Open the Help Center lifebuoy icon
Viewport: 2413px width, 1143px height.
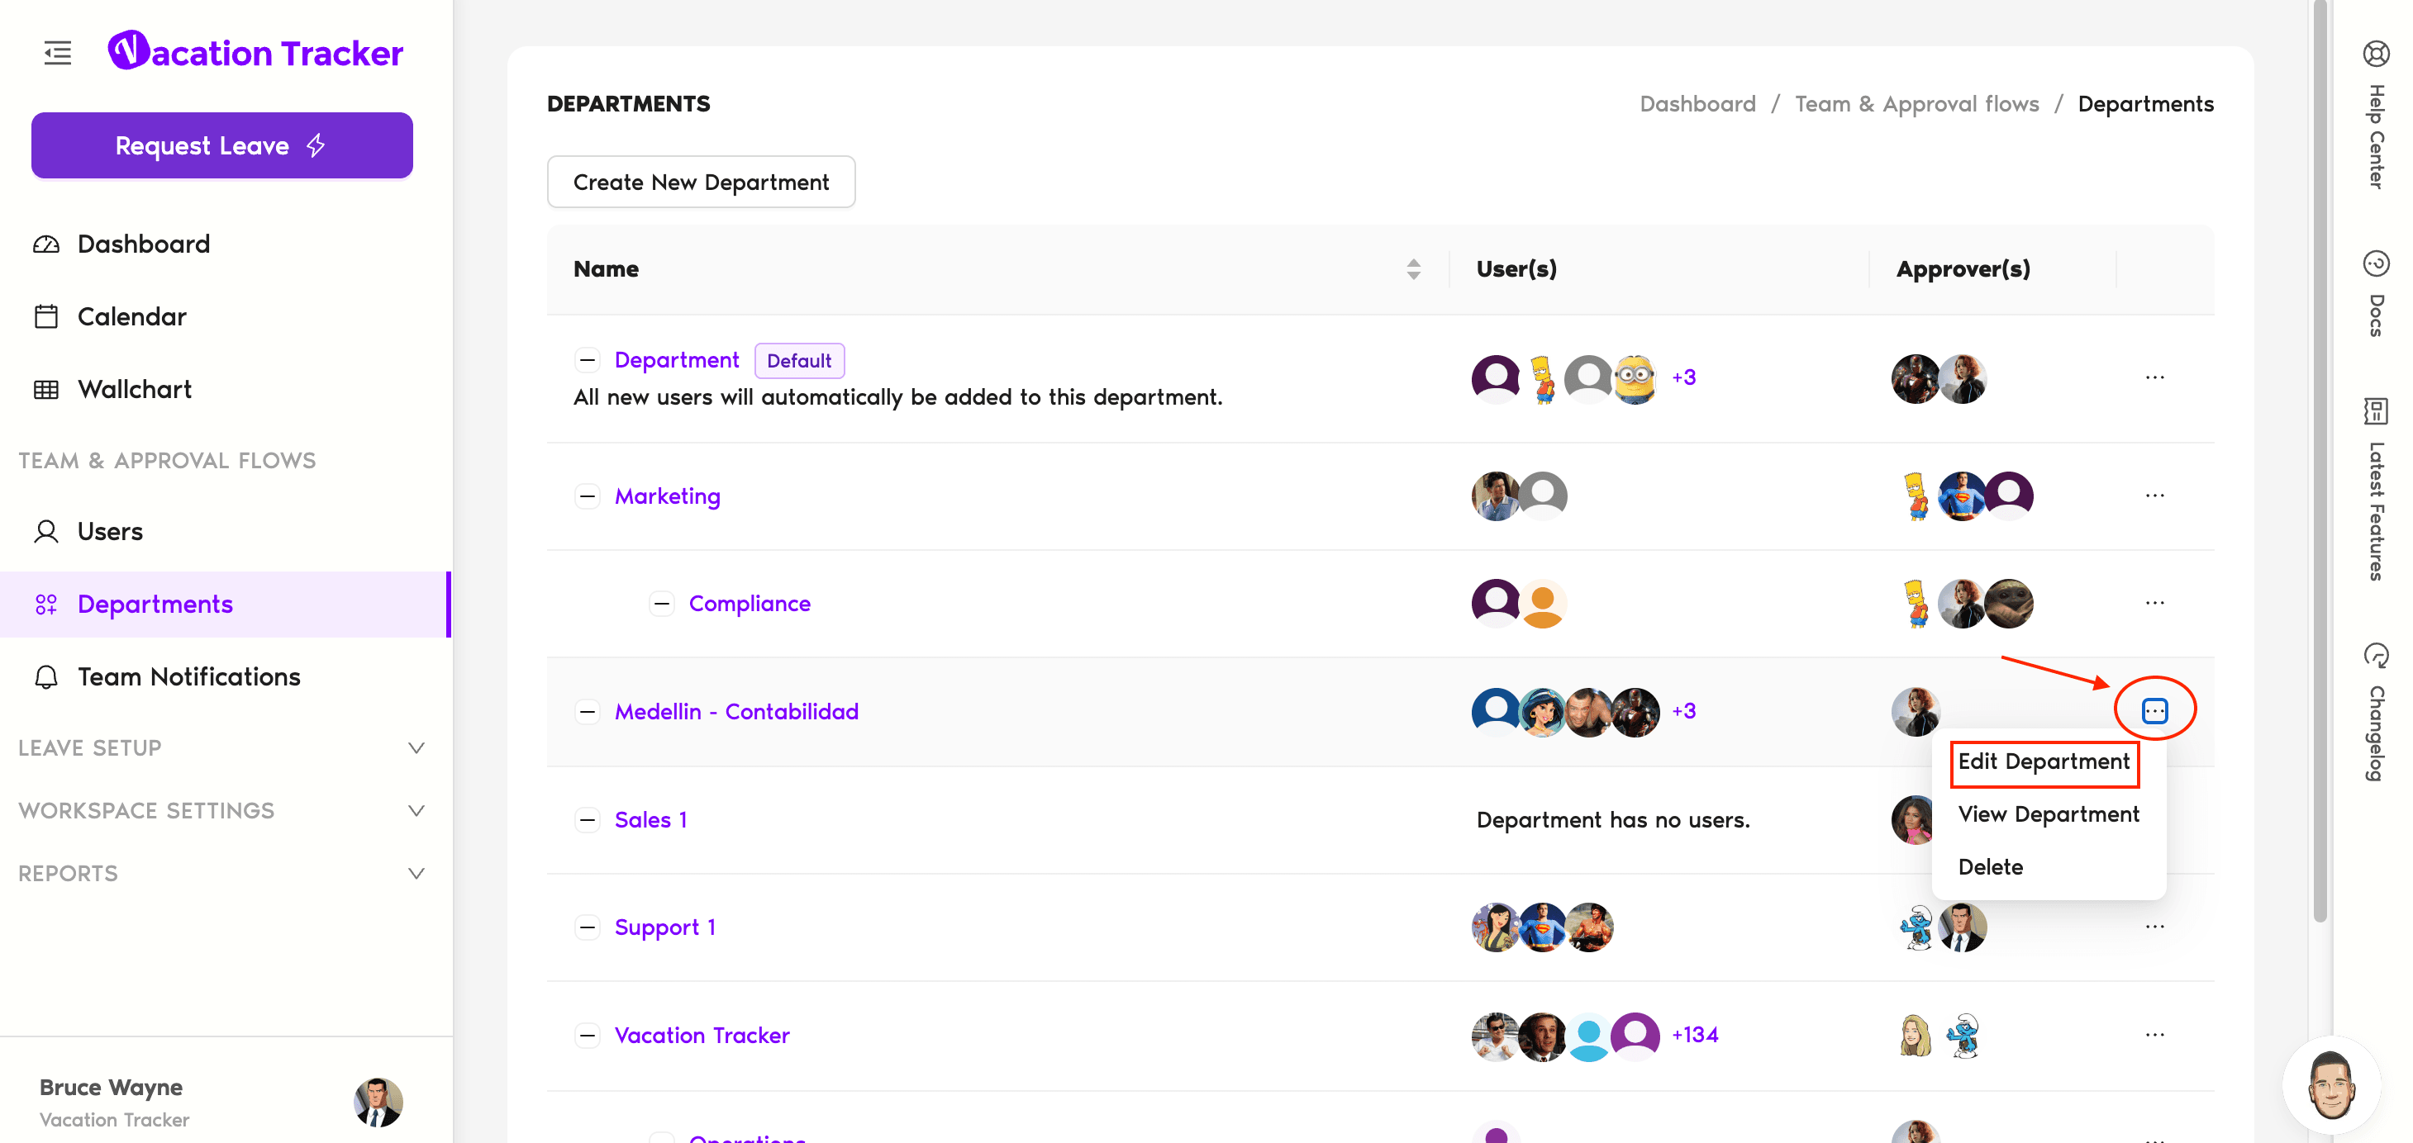[2376, 55]
